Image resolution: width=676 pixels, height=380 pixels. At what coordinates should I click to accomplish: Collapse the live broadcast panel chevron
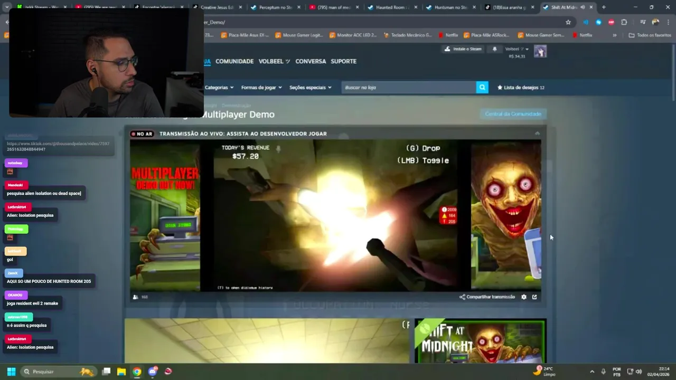point(537,134)
